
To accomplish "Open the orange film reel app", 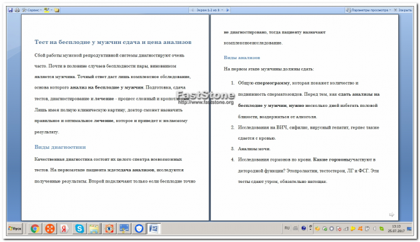I will click(50, 229).
